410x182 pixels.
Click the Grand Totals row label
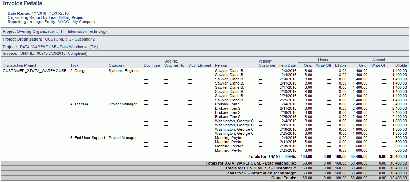point(283,178)
